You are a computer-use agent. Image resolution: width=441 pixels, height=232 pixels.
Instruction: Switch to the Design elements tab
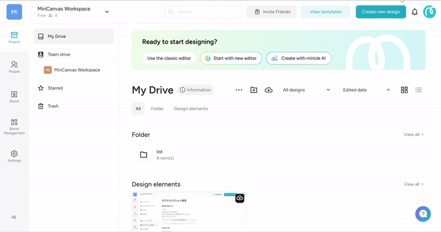coord(191,109)
